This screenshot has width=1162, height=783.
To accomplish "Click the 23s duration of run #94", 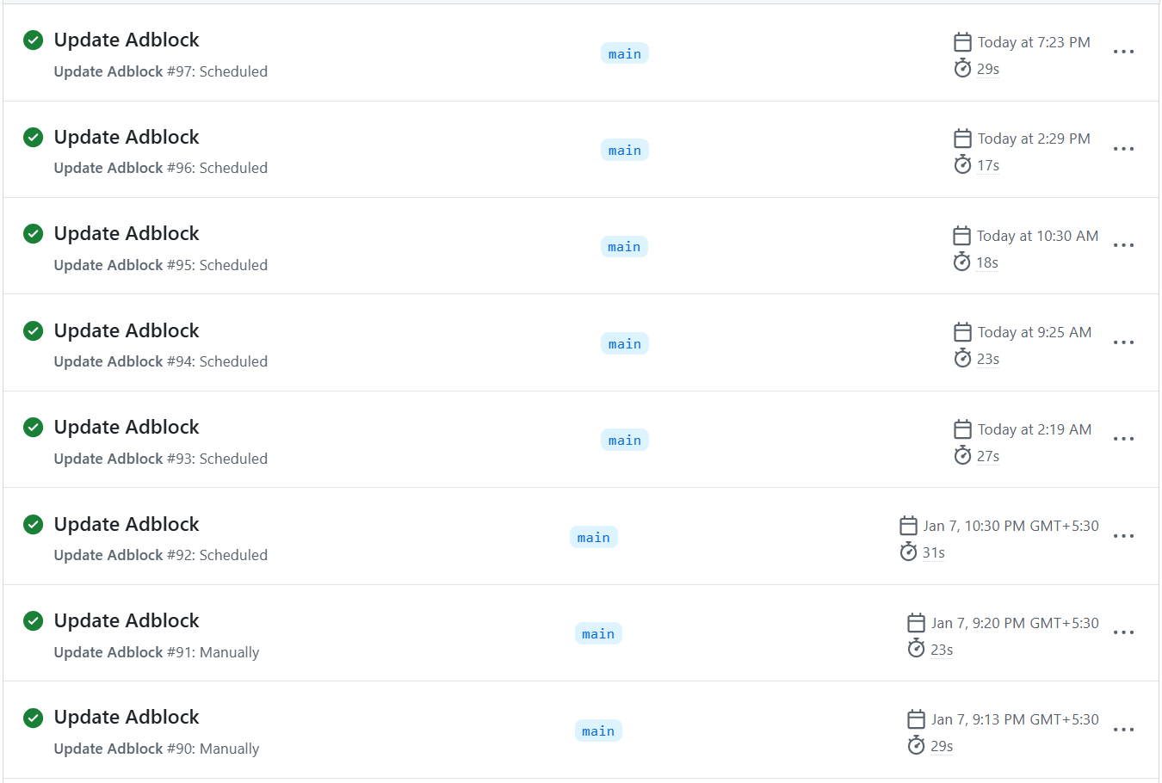I will 988,360.
